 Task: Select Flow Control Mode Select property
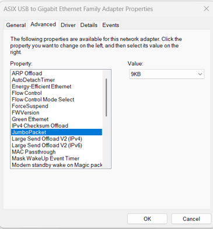[57, 100]
